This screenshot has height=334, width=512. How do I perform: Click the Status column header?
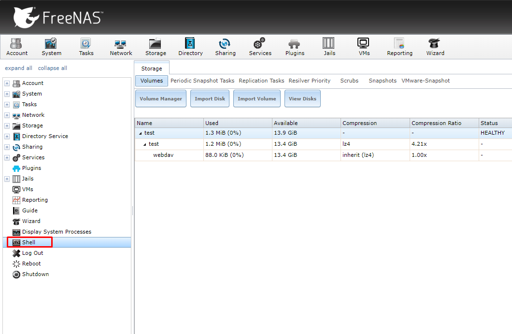[x=496, y=123]
